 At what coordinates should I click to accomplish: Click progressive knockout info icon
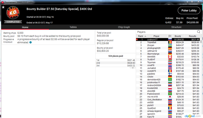point(30,42)
